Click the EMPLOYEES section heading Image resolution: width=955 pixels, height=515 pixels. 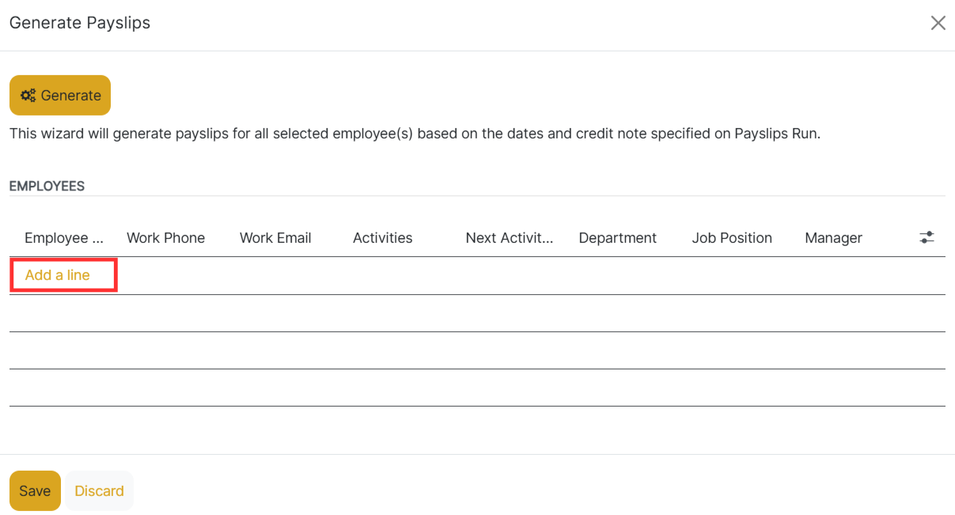coord(47,186)
